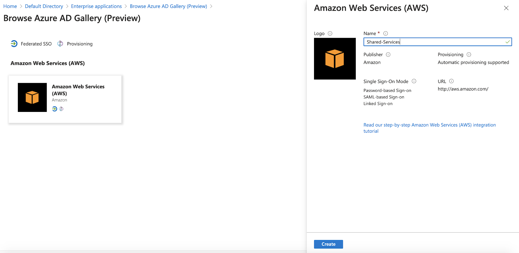519x253 pixels.
Task: Click the Provisioning icon in legend
Action: click(x=60, y=44)
